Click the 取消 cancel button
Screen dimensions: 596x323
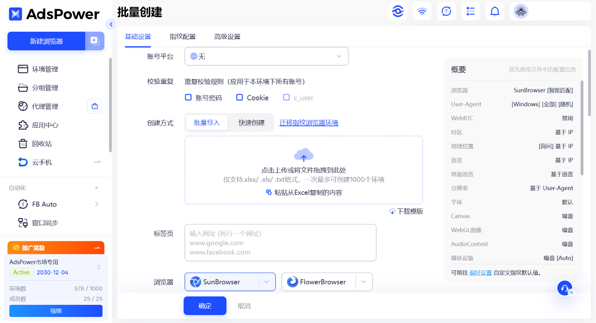[x=244, y=306]
